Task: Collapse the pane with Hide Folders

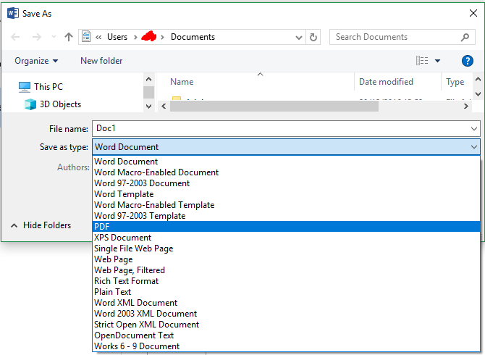Action: [41, 225]
